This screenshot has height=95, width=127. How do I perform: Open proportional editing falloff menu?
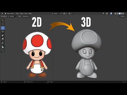(72, 13)
